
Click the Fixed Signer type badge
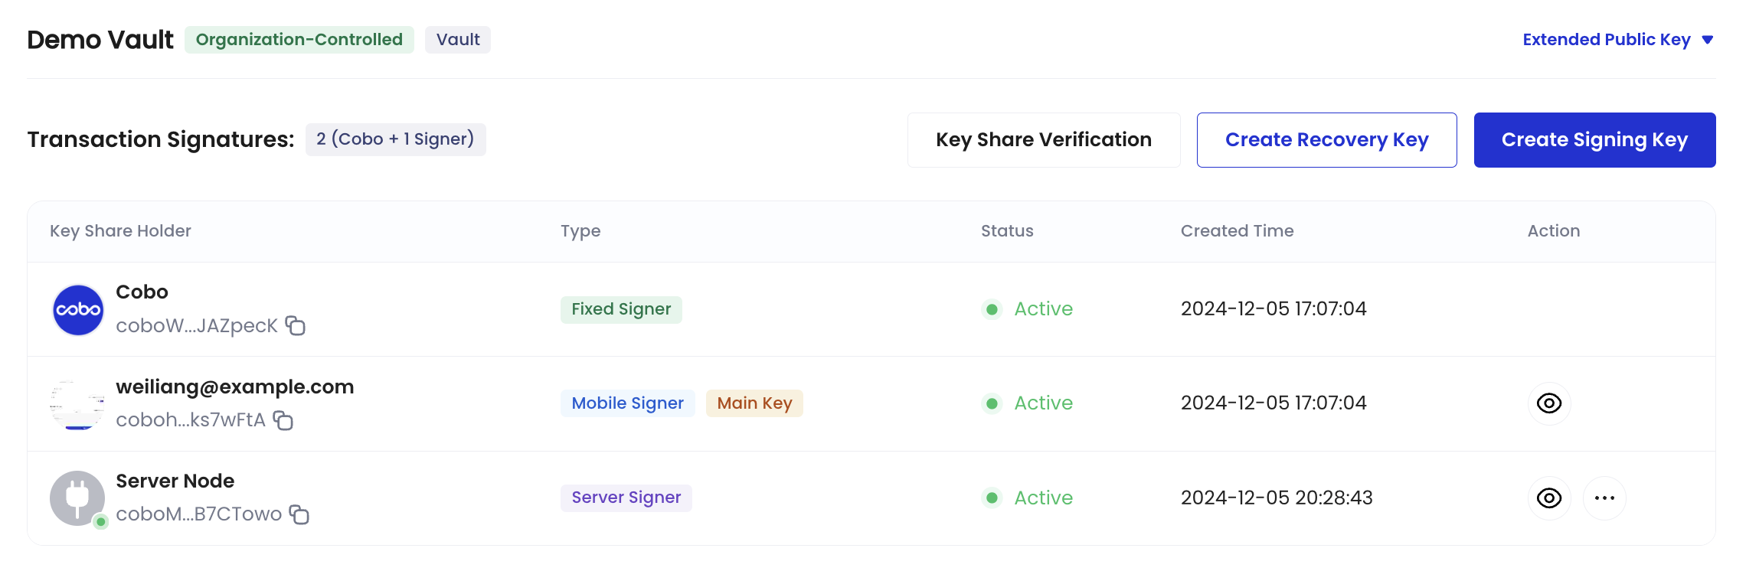(x=621, y=309)
